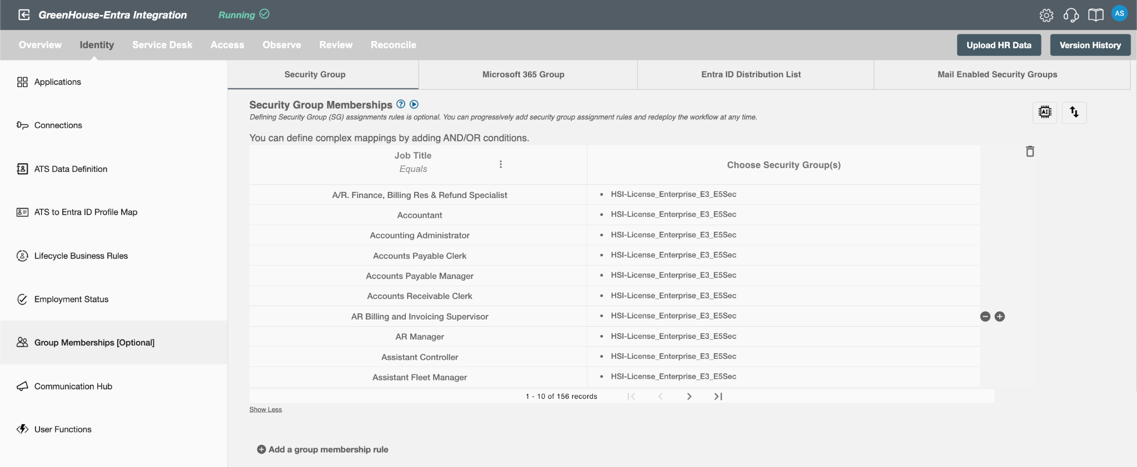Open the Service Desk tab
This screenshot has width=1137, height=467.
pyautogui.click(x=162, y=45)
